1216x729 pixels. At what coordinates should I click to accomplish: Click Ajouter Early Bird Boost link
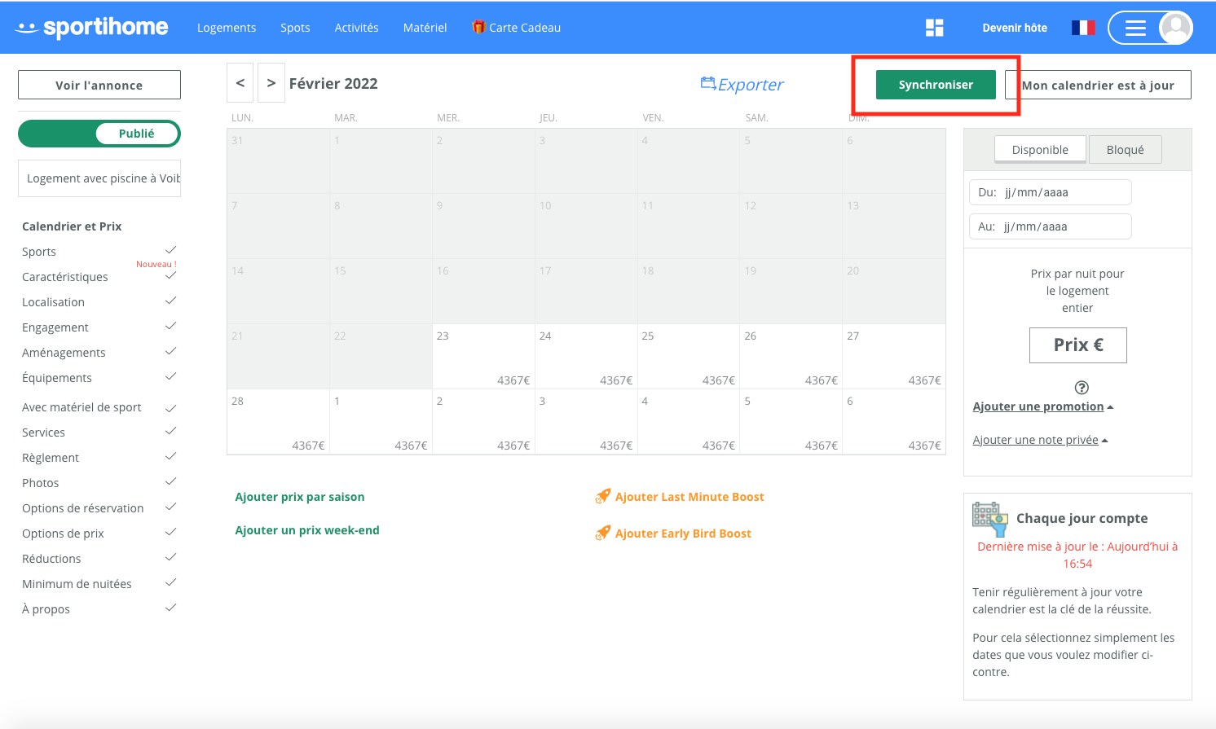click(683, 534)
